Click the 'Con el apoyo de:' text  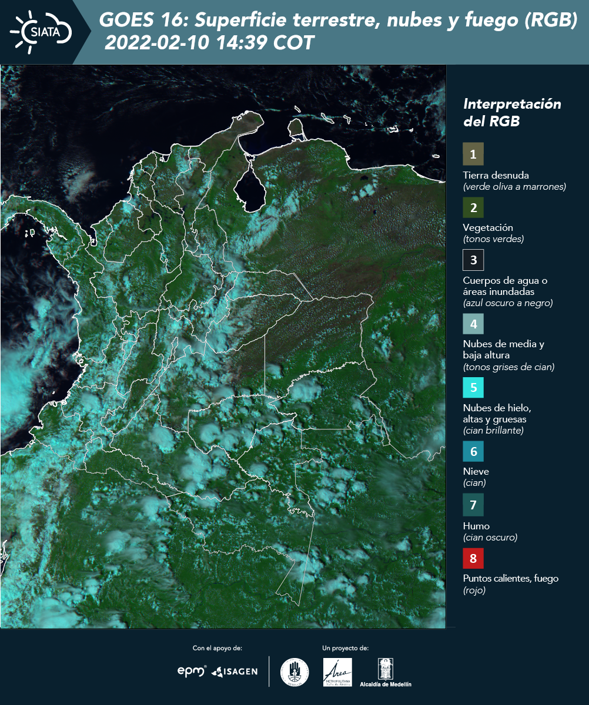point(217,648)
